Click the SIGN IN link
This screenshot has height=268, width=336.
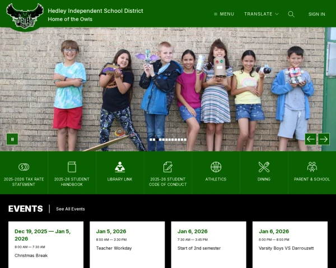click(x=316, y=14)
